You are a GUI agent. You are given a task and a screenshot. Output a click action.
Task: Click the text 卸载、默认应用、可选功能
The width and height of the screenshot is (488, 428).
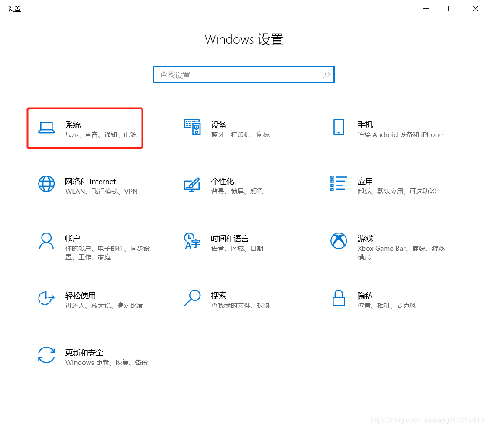397,192
